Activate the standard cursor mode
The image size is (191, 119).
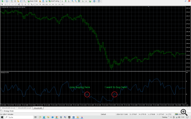click(2, 4)
